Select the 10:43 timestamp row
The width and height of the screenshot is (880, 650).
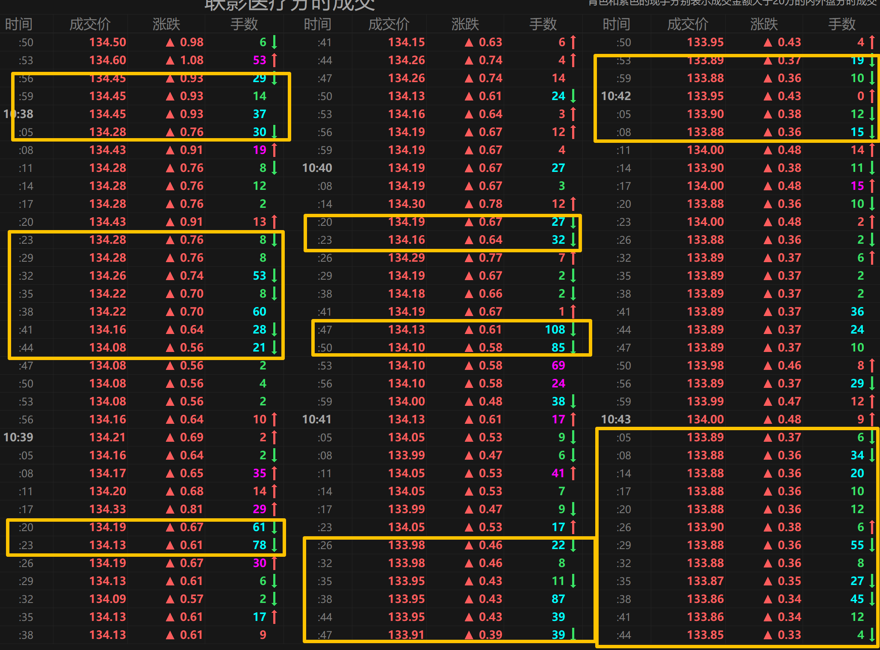[616, 420]
